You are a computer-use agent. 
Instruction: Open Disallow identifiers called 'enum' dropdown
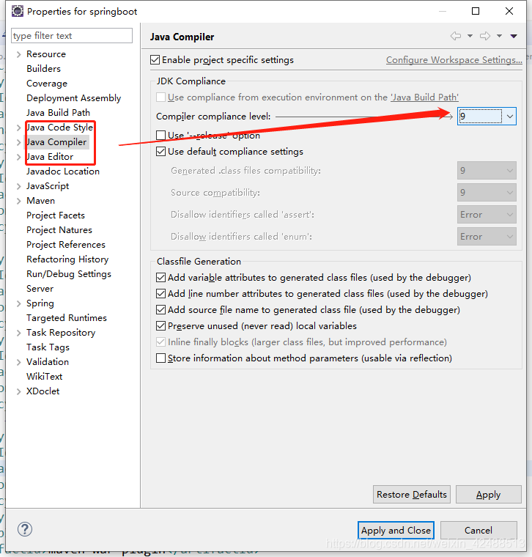(x=487, y=237)
